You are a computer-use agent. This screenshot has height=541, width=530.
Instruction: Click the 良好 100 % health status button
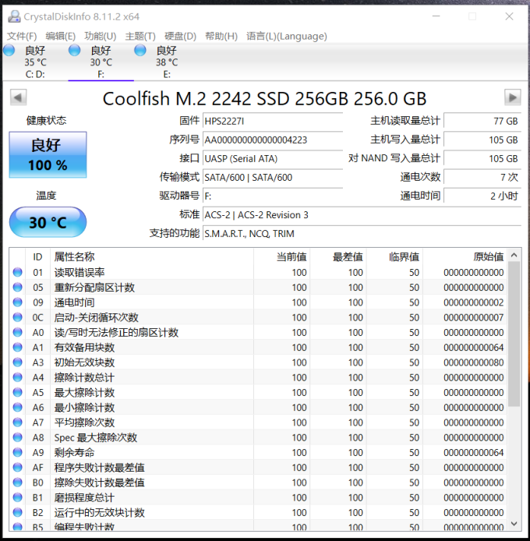click(x=48, y=155)
